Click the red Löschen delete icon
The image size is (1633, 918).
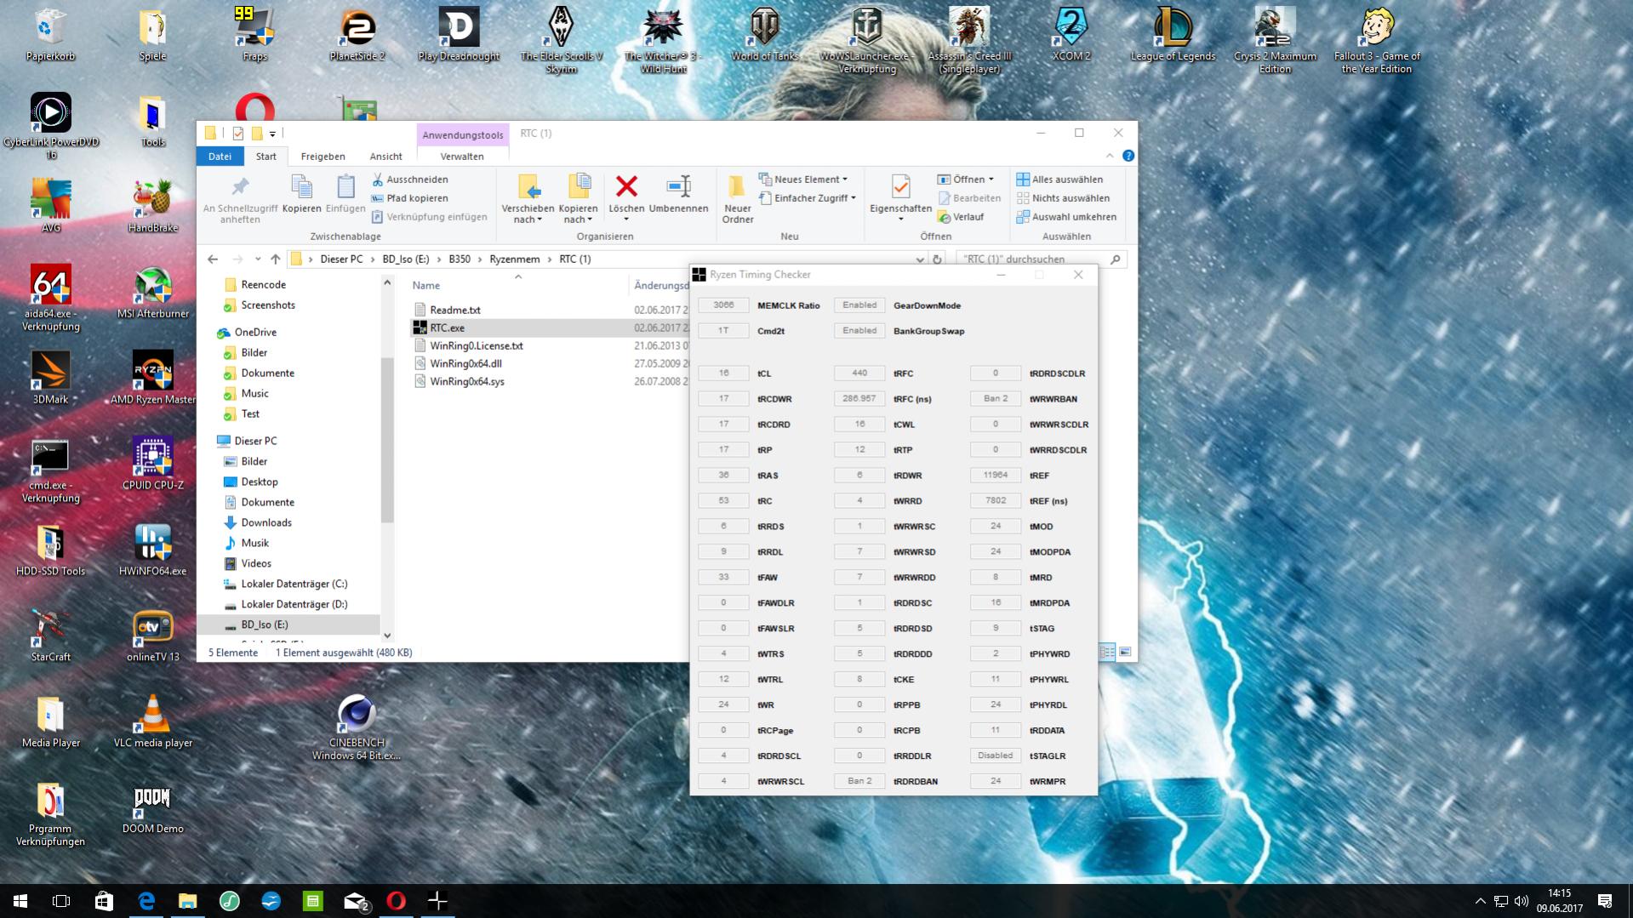pyautogui.click(x=626, y=186)
